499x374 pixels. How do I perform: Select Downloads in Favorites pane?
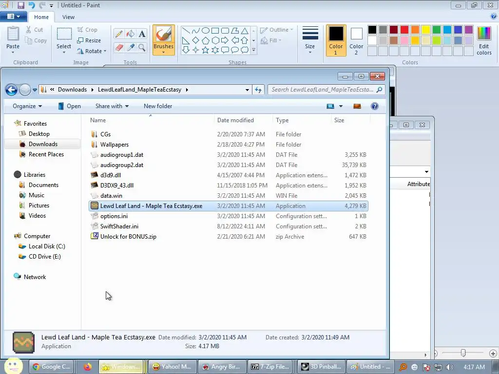point(43,144)
